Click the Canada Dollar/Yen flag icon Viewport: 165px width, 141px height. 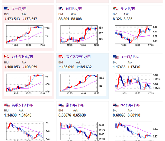click(x=7, y=57)
